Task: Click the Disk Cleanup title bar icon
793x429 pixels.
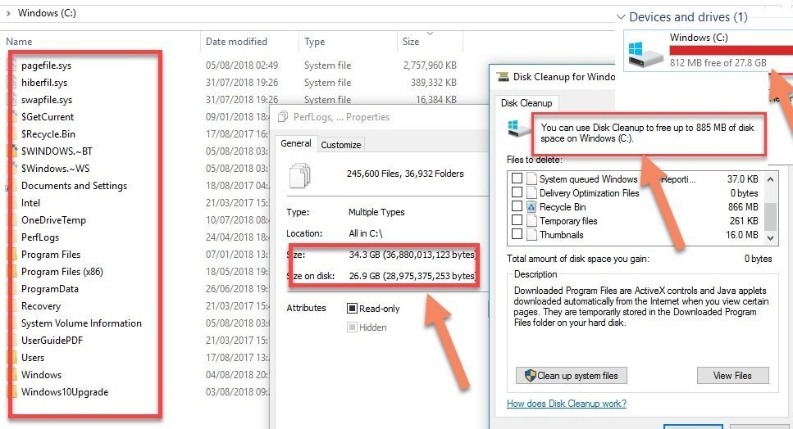Action: pos(502,77)
